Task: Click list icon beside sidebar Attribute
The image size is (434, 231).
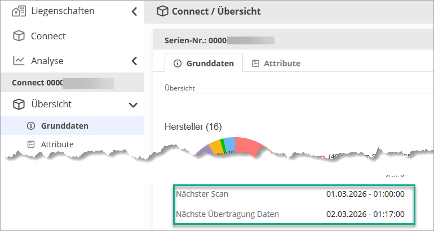Action: coord(31,144)
